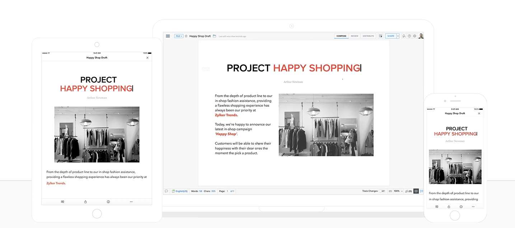
Task: Open the more options dots on phone
Action: pyautogui.click(x=473, y=207)
